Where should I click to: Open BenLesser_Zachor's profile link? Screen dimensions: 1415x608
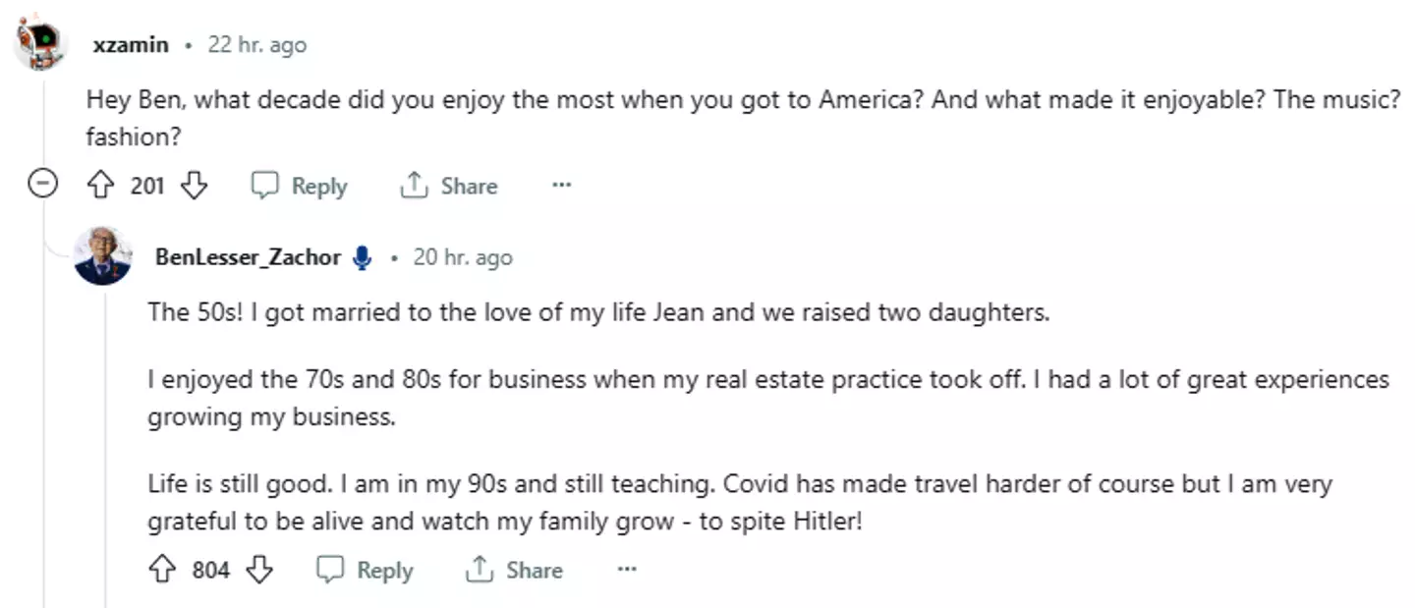[248, 257]
